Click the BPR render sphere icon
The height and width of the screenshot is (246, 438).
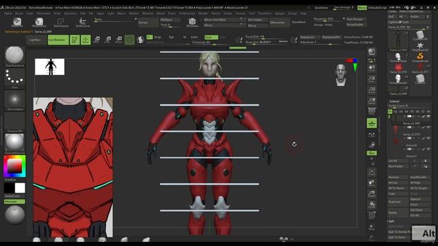372,52
